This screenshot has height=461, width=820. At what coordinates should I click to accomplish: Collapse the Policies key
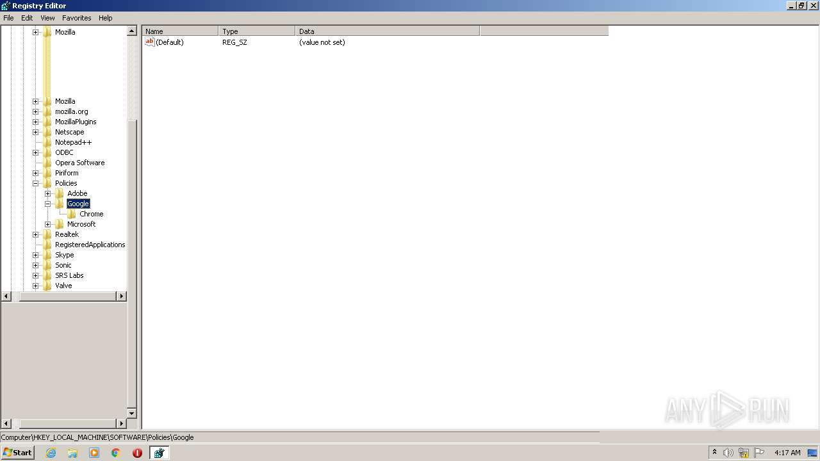click(35, 183)
